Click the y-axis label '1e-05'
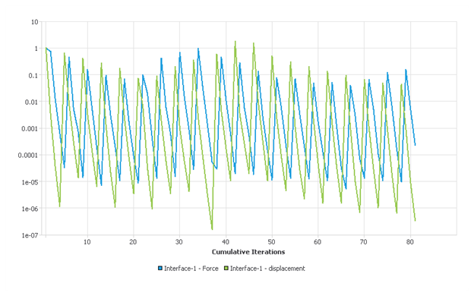 tap(30, 182)
